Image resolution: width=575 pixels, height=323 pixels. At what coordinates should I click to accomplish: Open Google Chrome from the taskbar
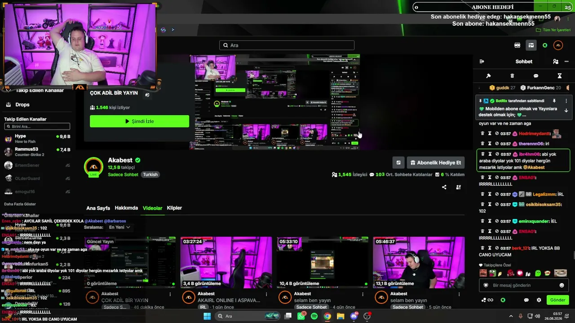(x=327, y=316)
